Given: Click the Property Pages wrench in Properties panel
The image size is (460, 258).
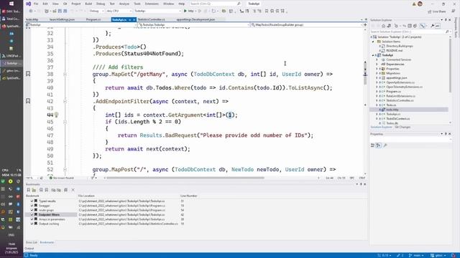Looking at the screenshot, I should click(385, 145).
